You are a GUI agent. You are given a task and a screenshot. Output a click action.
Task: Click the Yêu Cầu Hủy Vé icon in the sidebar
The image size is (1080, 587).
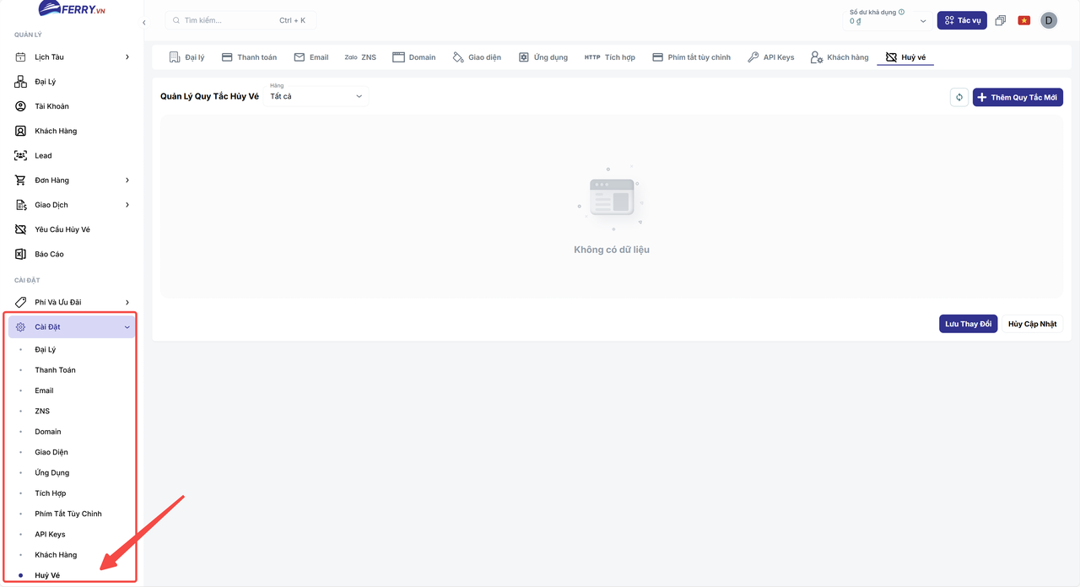coord(21,229)
